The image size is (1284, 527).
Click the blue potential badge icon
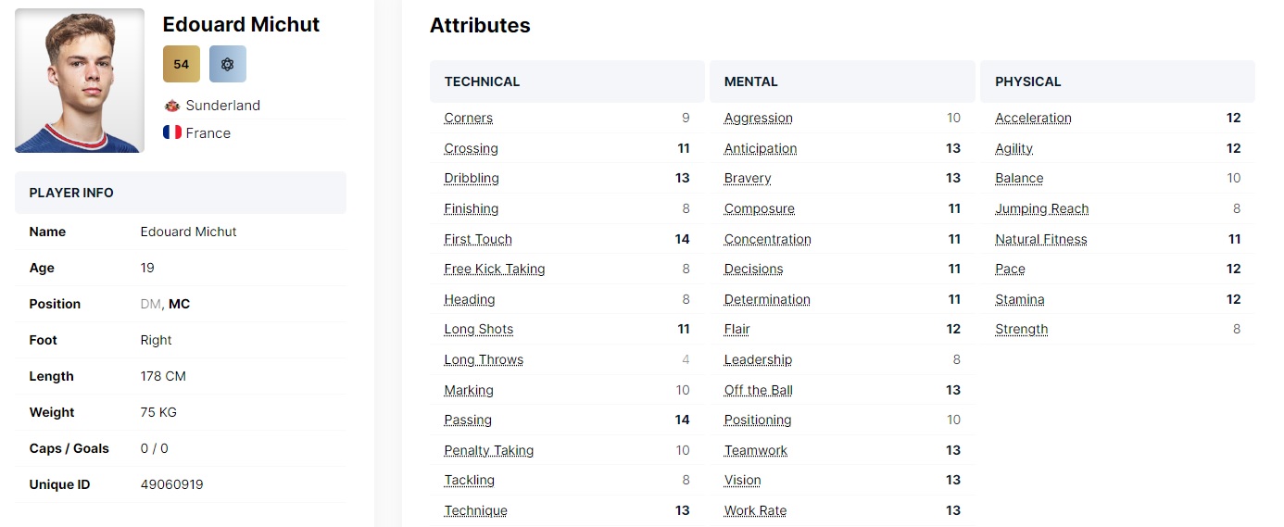228,64
